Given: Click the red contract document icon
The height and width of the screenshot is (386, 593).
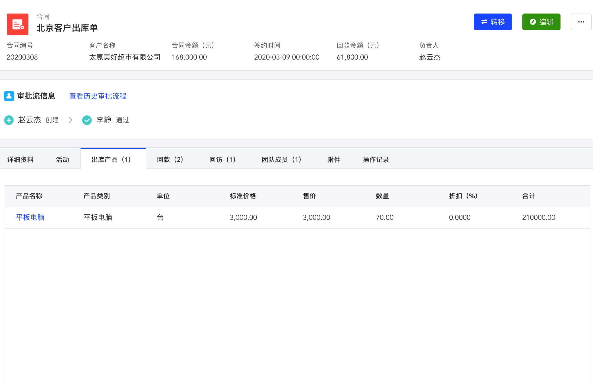Looking at the screenshot, I should [x=18, y=24].
